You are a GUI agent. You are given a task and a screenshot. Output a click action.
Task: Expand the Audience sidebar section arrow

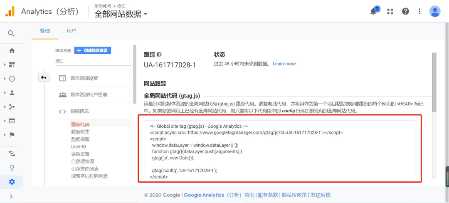[5, 93]
